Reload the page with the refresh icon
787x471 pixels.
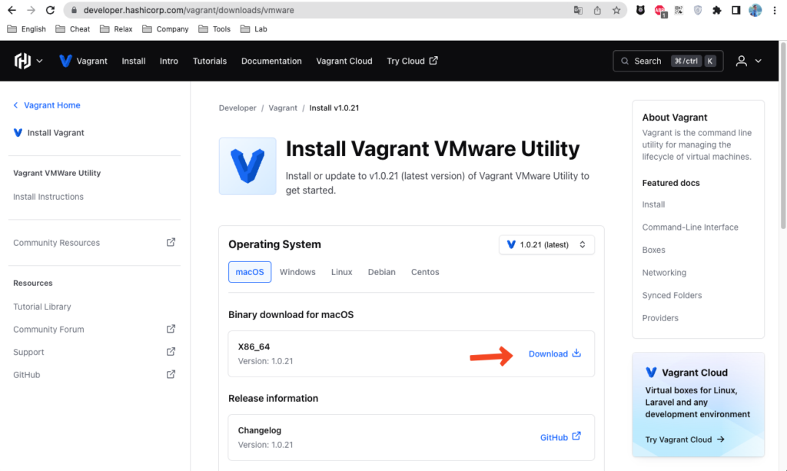(50, 10)
